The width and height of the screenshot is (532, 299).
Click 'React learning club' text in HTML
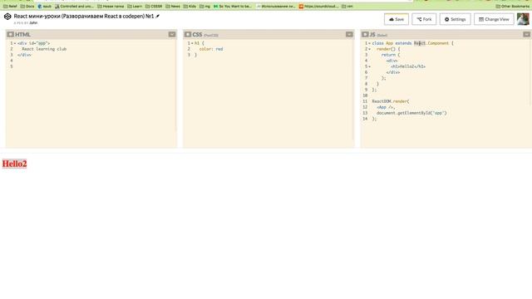[x=44, y=49]
